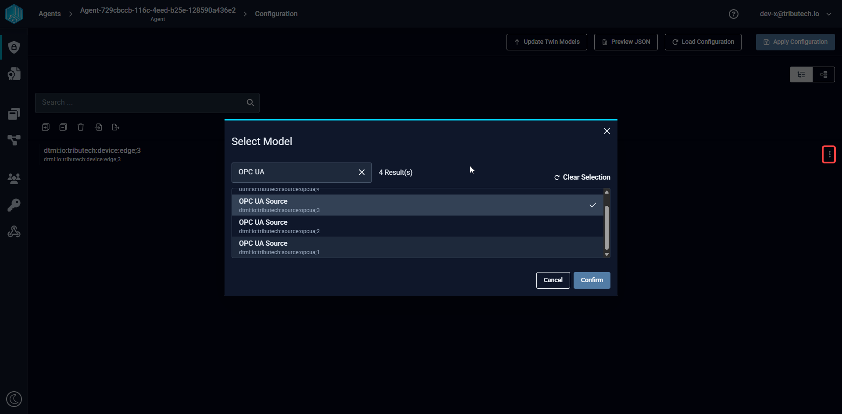
Task: Open the twin graph sidebar icon
Action: 14,140
